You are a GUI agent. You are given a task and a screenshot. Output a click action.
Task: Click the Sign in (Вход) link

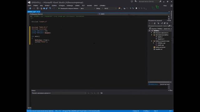click(165, 6)
